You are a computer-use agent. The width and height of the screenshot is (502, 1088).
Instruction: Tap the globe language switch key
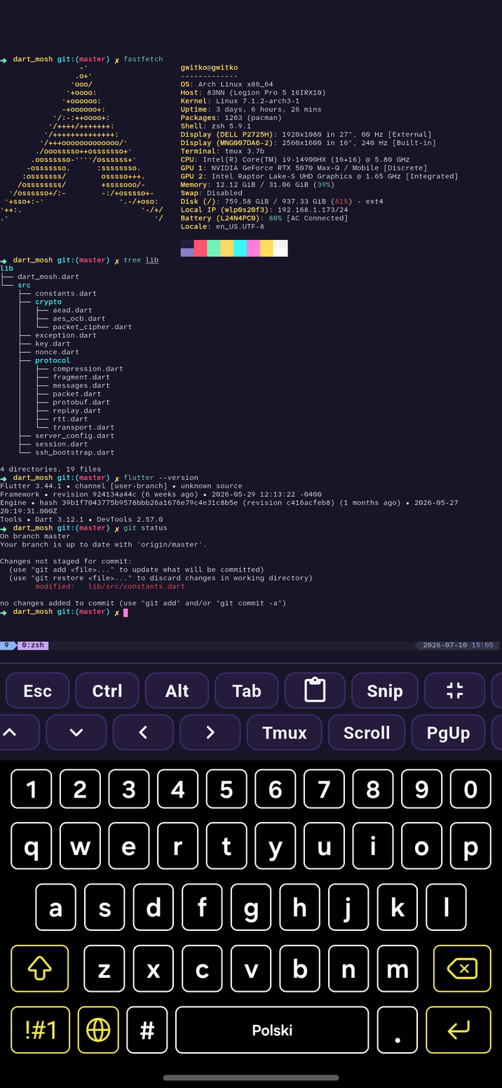point(98,1030)
